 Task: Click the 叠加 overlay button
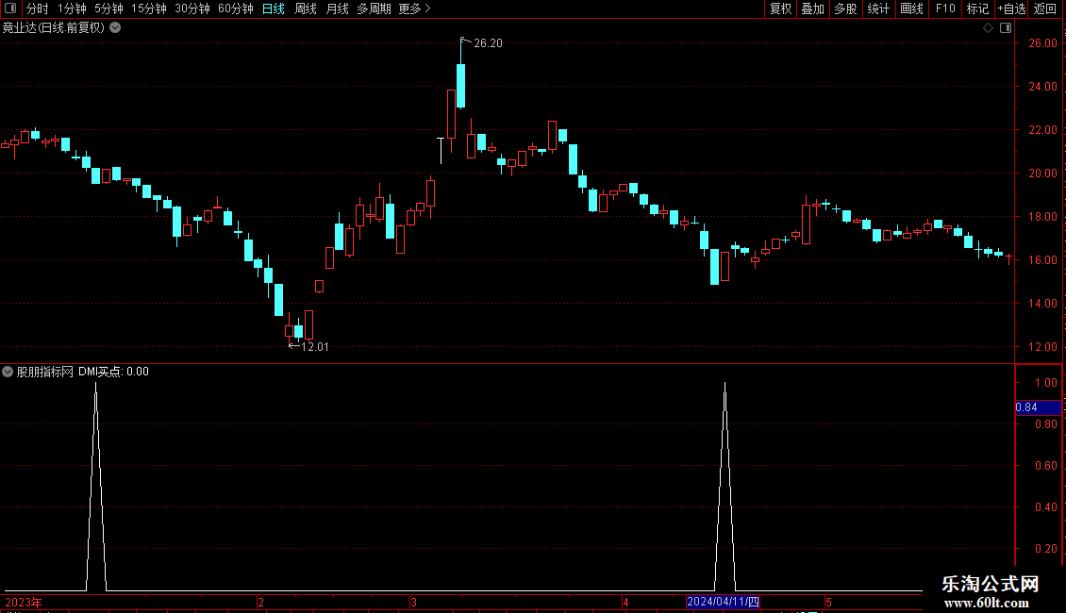[x=813, y=8]
